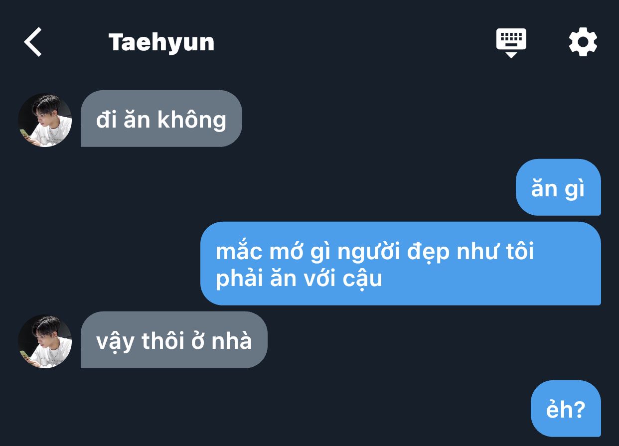The height and width of the screenshot is (446, 619).
Task: Click the cog icon in header
Action: (583, 42)
